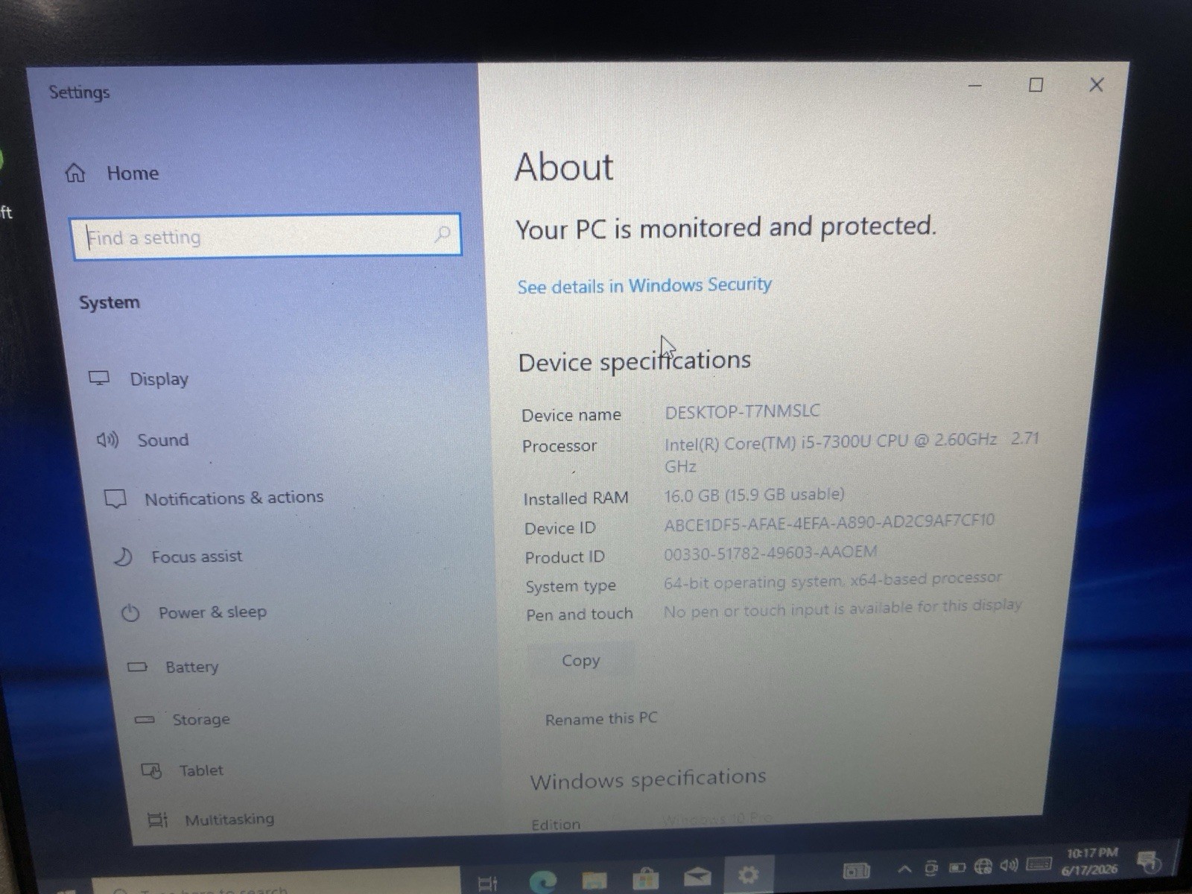Screen dimensions: 1192x894
Task: Open Display settings
Action: pyautogui.click(x=139, y=378)
